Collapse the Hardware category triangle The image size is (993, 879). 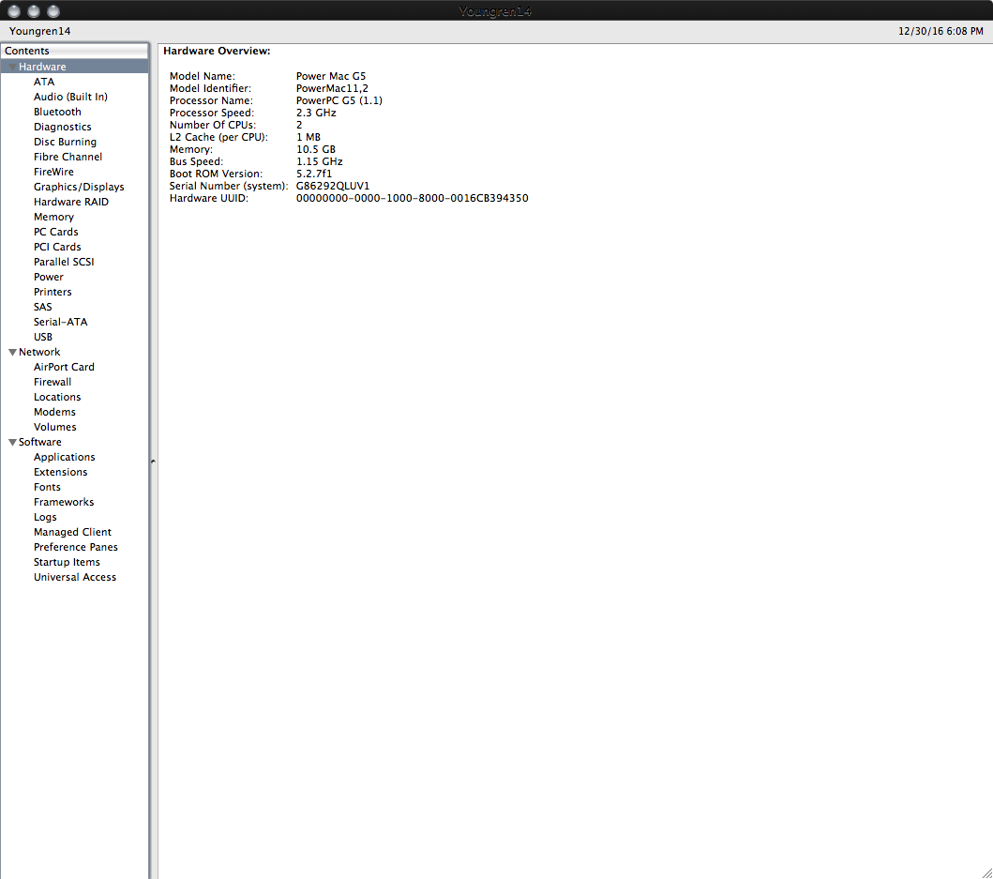pyautogui.click(x=12, y=67)
